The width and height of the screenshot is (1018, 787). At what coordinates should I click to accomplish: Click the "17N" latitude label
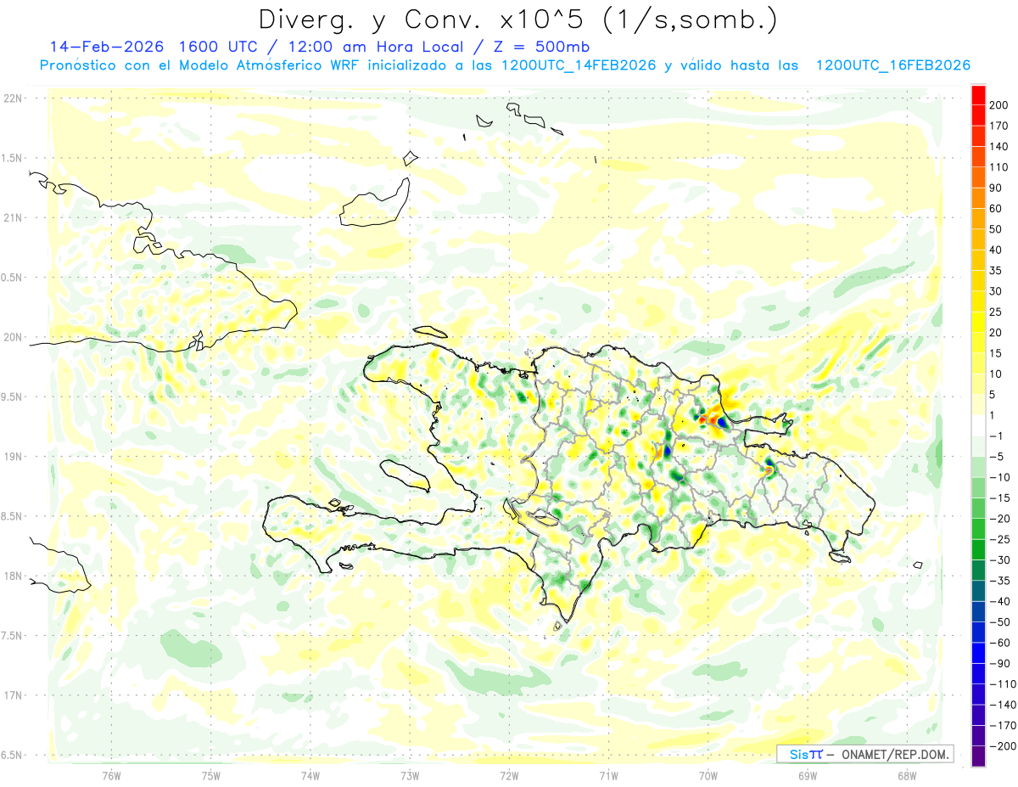13,695
